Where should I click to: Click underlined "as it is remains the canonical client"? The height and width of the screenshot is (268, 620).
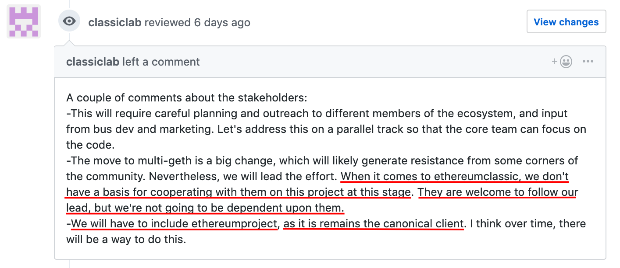coord(374,224)
